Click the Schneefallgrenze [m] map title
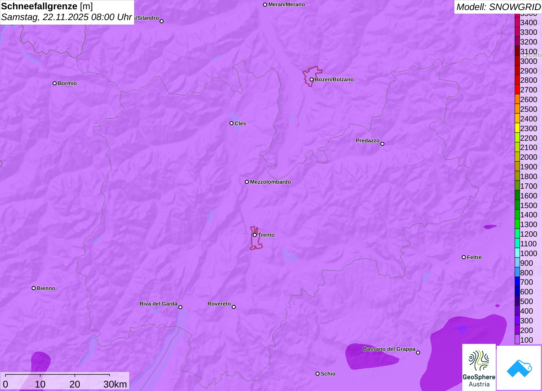The height and width of the screenshot is (391, 542). click(47, 7)
